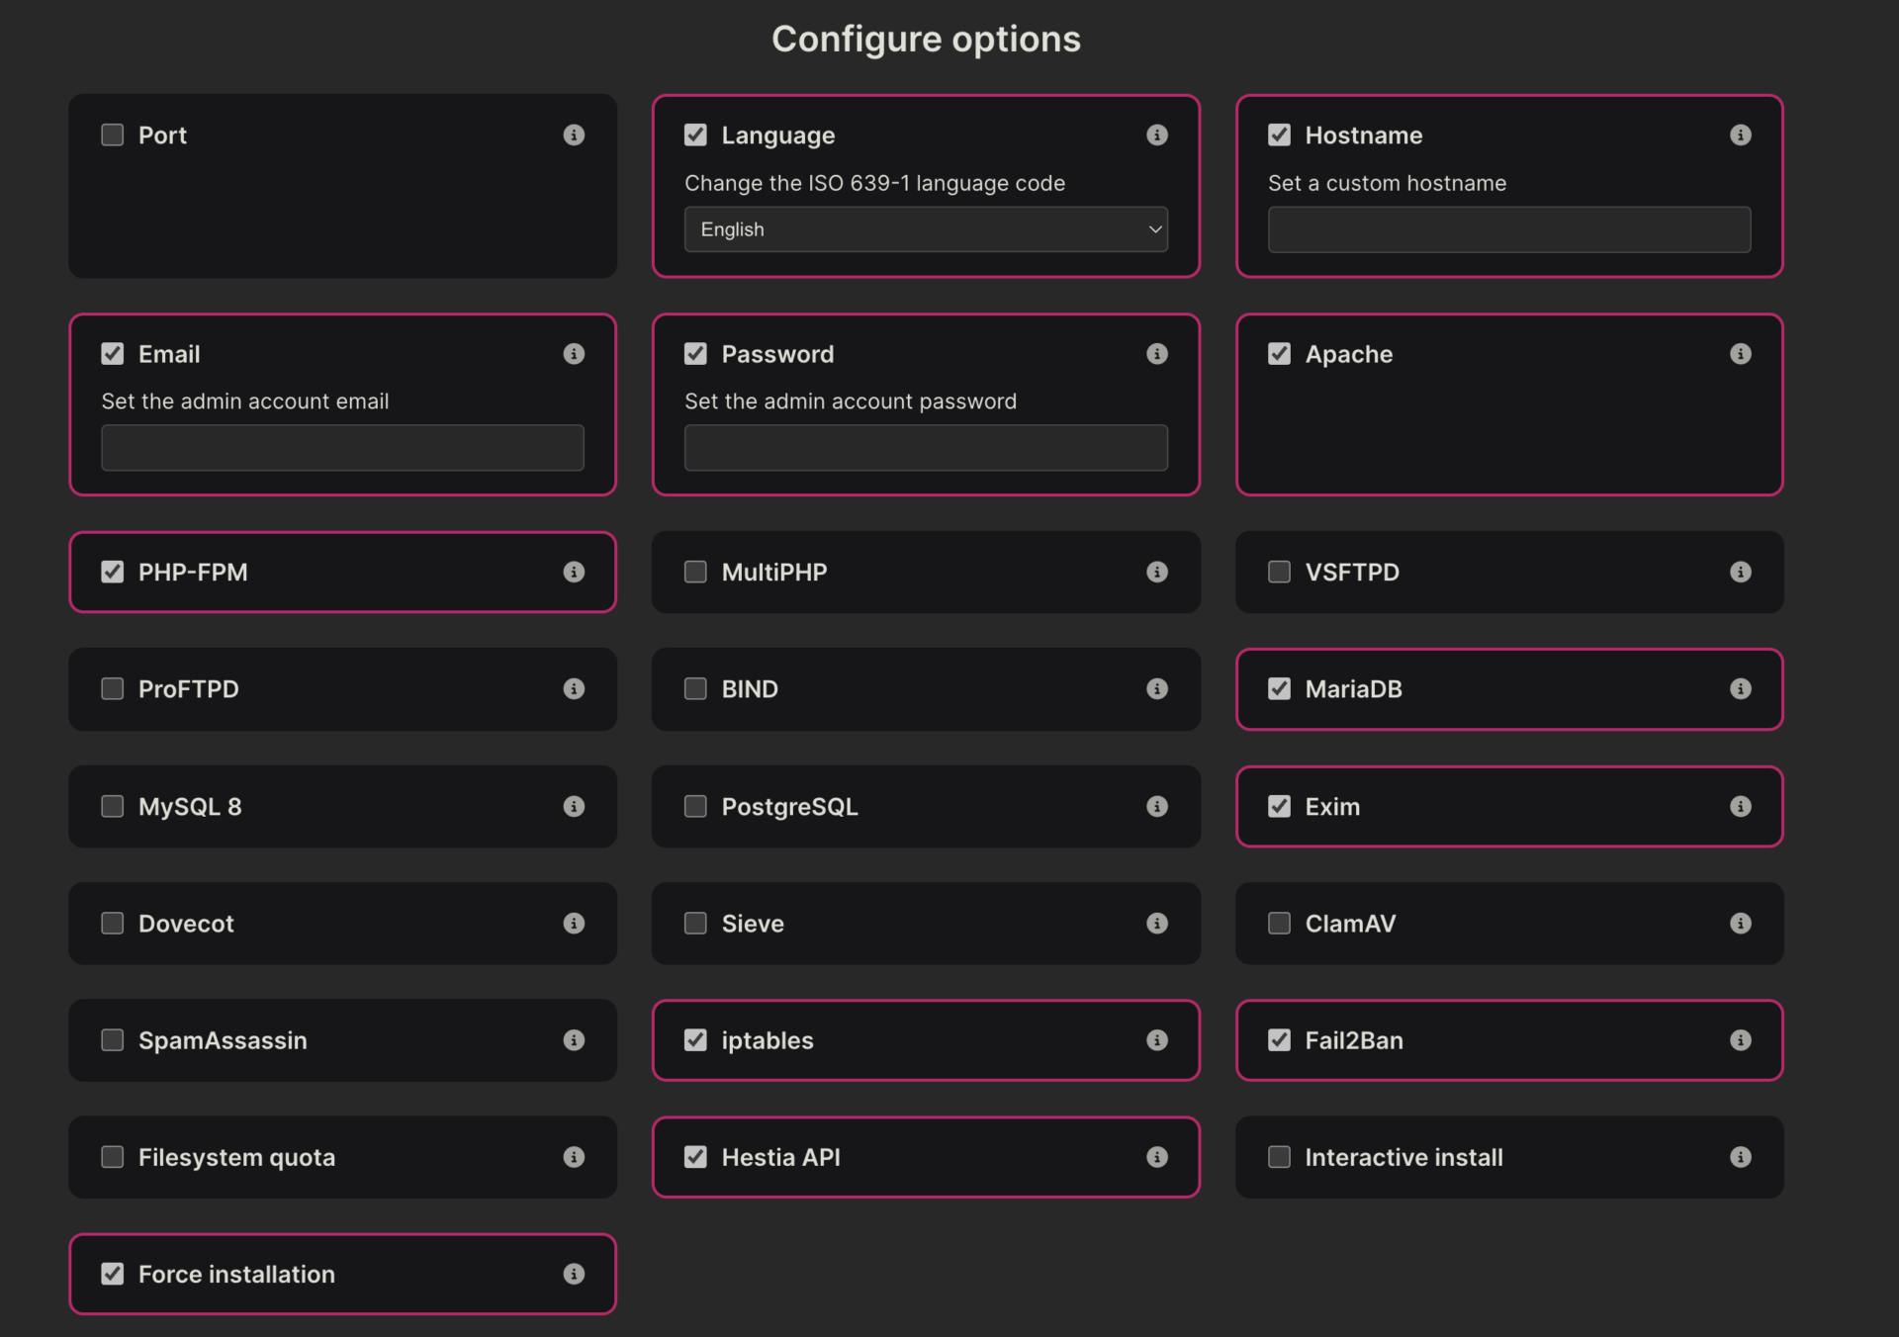Check the BIND checkbox
Viewport: 1899px width, 1337px height.
(696, 688)
